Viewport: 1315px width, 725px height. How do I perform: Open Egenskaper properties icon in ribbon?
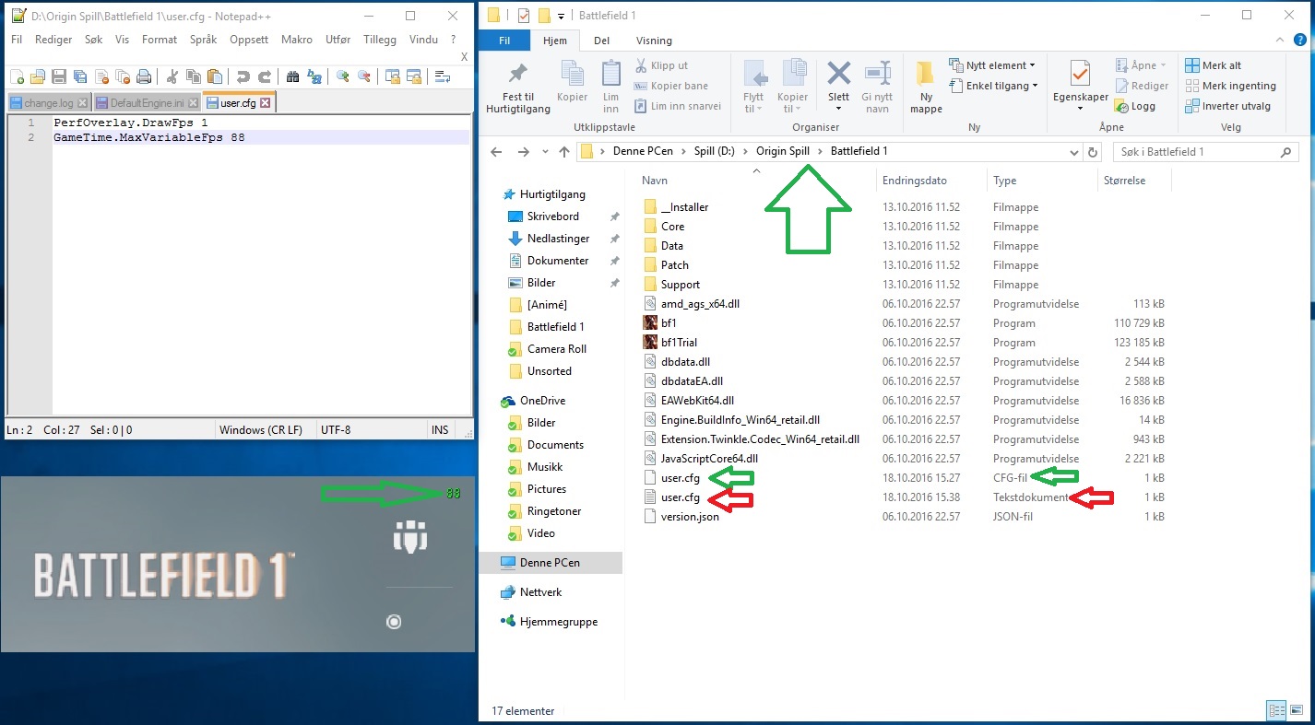[x=1080, y=74]
